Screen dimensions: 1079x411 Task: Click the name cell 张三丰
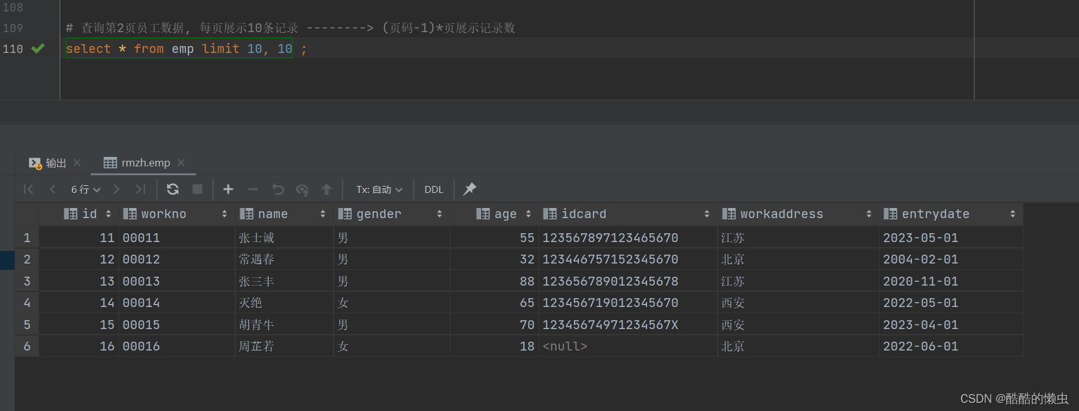point(284,281)
